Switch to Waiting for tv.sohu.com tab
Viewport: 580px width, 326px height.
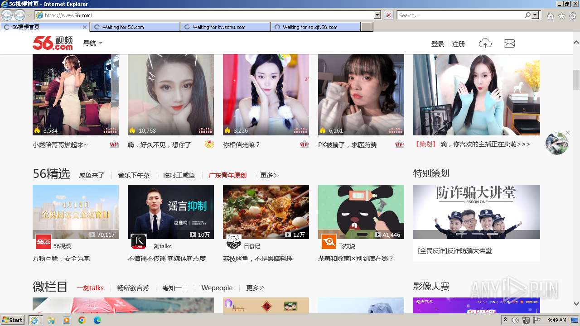click(x=225, y=27)
